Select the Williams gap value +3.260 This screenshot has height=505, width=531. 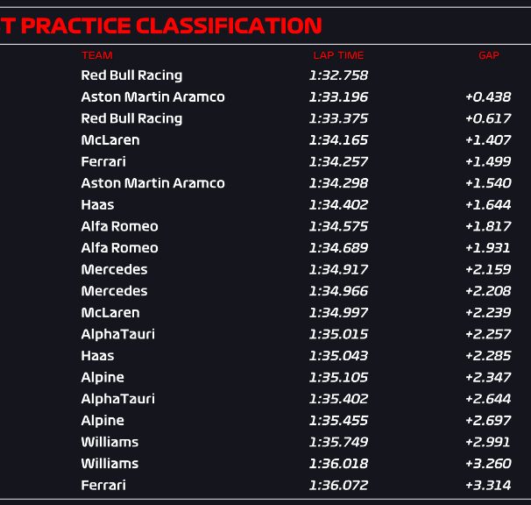pos(488,464)
